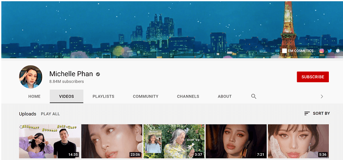Open the Instagram icon in banner
Image resolution: width=343 pixels, height=160 pixels.
321,51
